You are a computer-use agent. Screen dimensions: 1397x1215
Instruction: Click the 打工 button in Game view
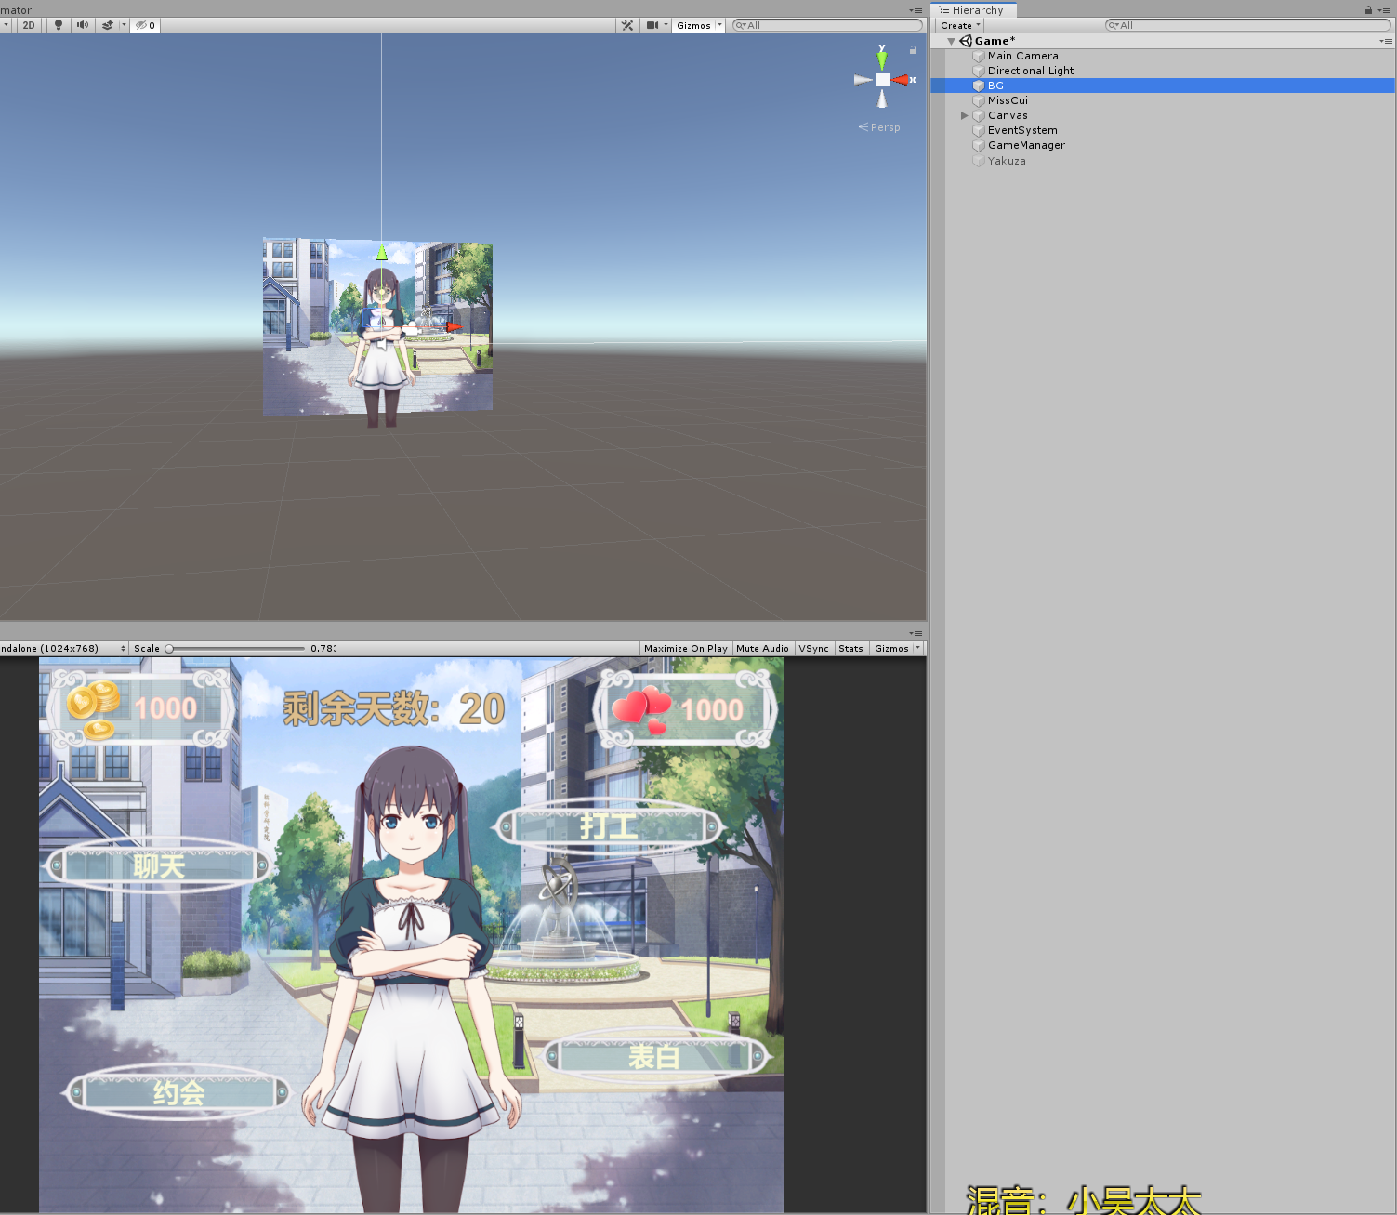[609, 825]
